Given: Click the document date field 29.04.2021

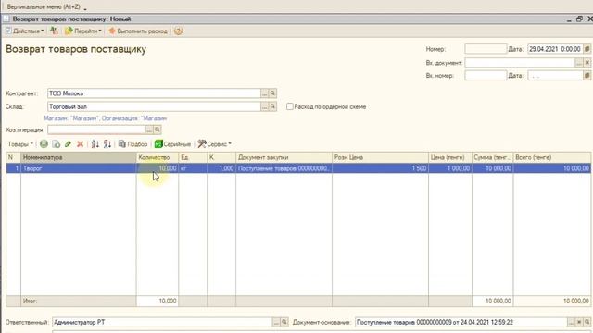Looking at the screenshot, I should click(x=555, y=49).
